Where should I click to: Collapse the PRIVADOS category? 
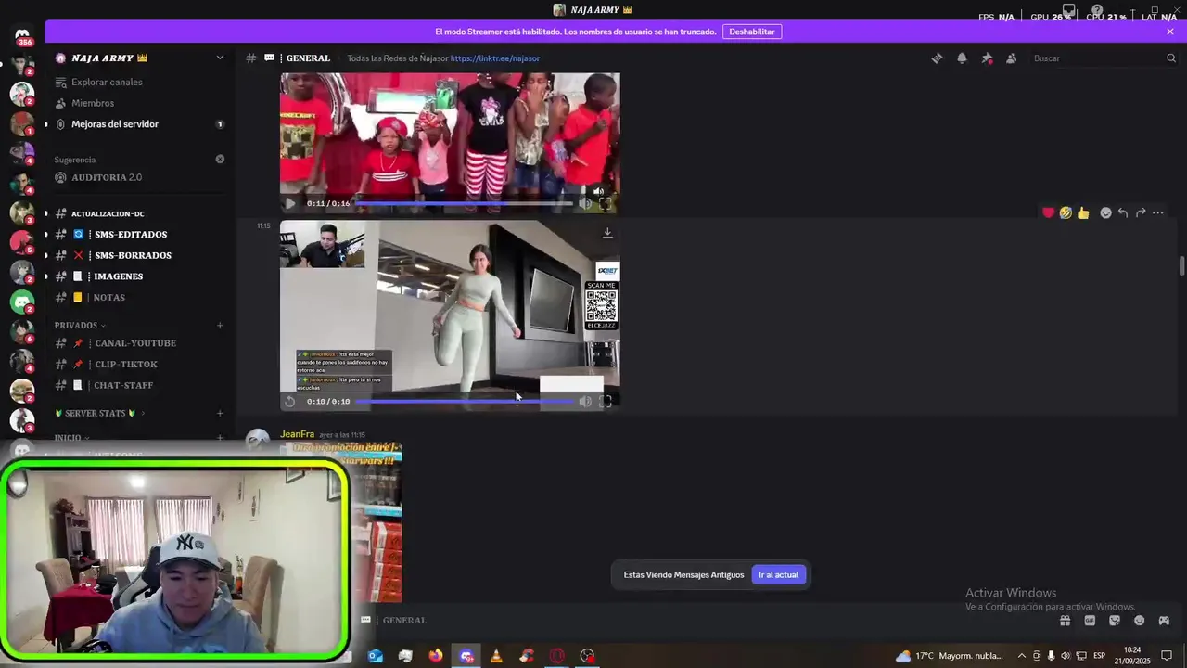pyautogui.click(x=80, y=326)
